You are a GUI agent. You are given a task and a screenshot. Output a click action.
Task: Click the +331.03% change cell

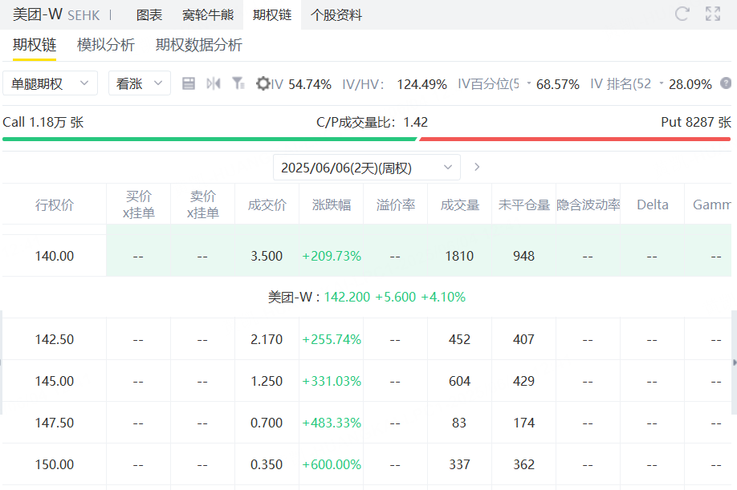click(332, 381)
